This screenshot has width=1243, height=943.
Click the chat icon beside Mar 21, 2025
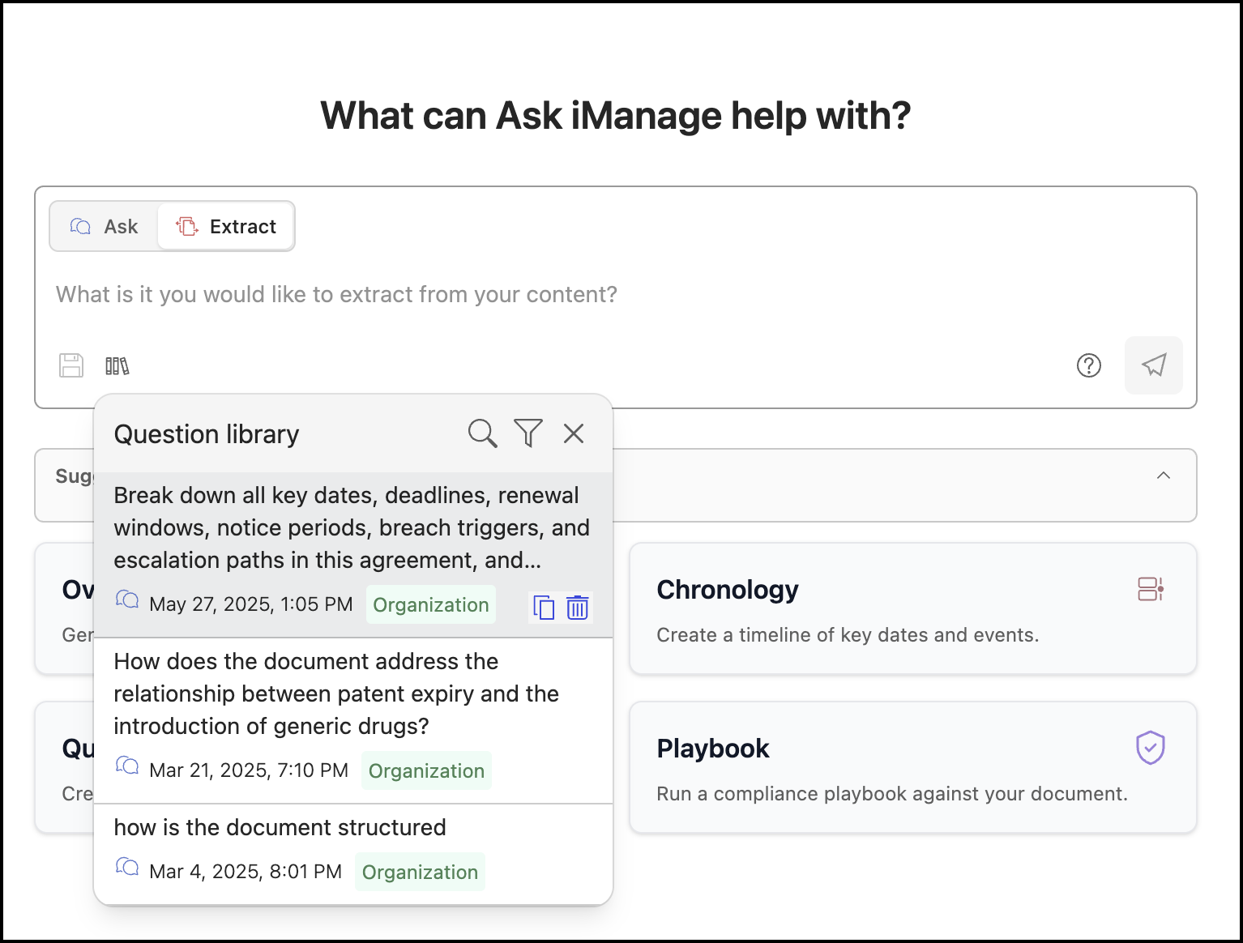tap(127, 766)
